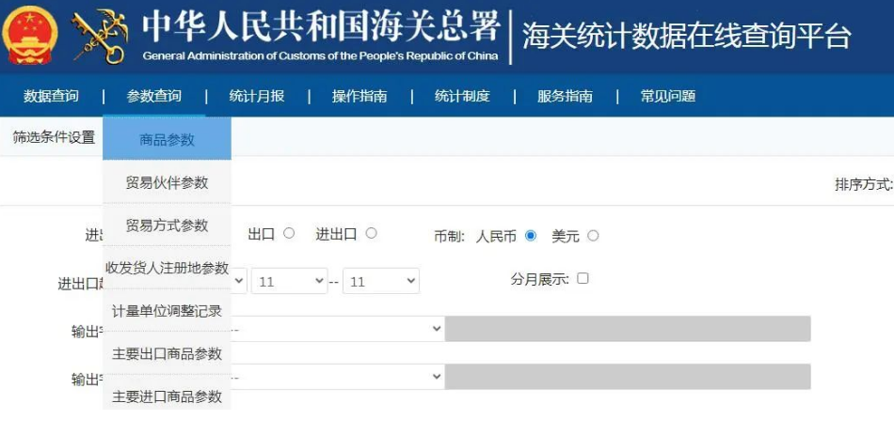The width and height of the screenshot is (894, 435).
Task: Choose 贸易伙伴参数 in the dropdown menu
Action: [167, 182]
